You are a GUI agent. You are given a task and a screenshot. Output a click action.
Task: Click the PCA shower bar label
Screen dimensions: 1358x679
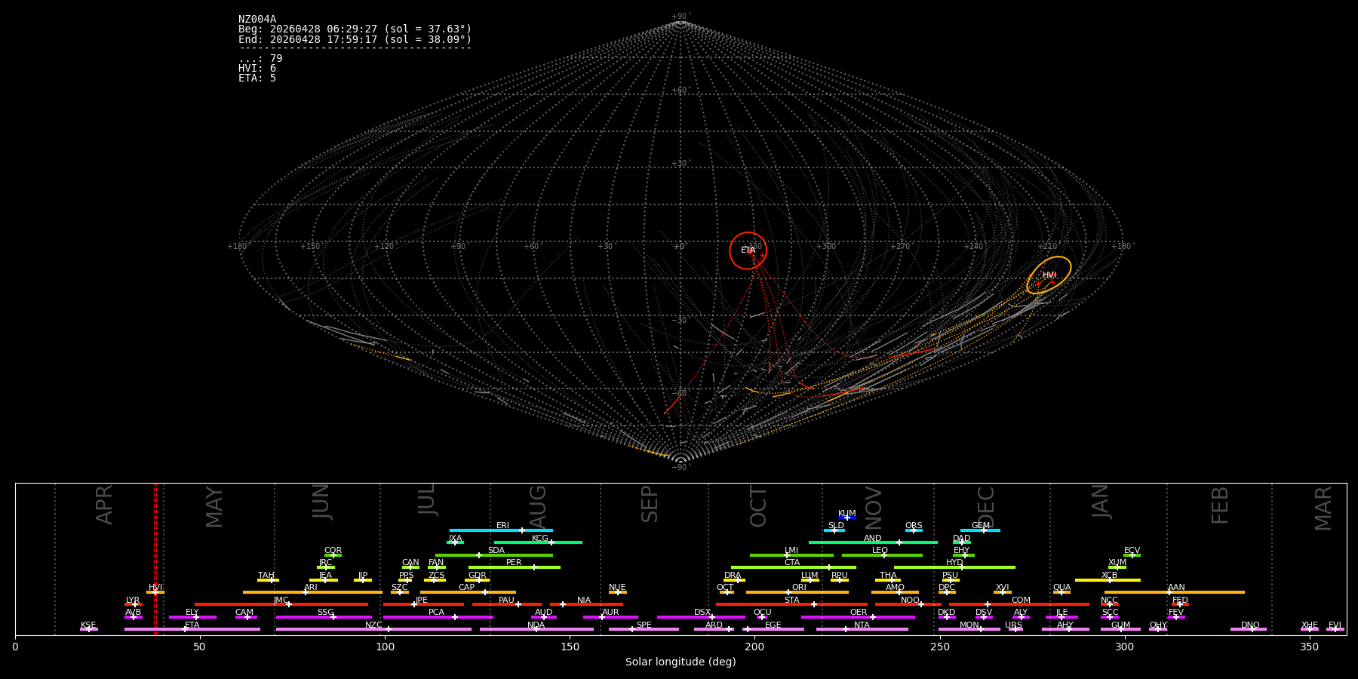pos(436,613)
